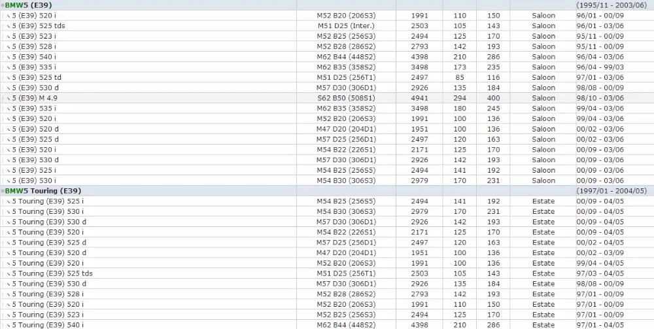Select the 5 (E39) 525 td row

(x=327, y=78)
